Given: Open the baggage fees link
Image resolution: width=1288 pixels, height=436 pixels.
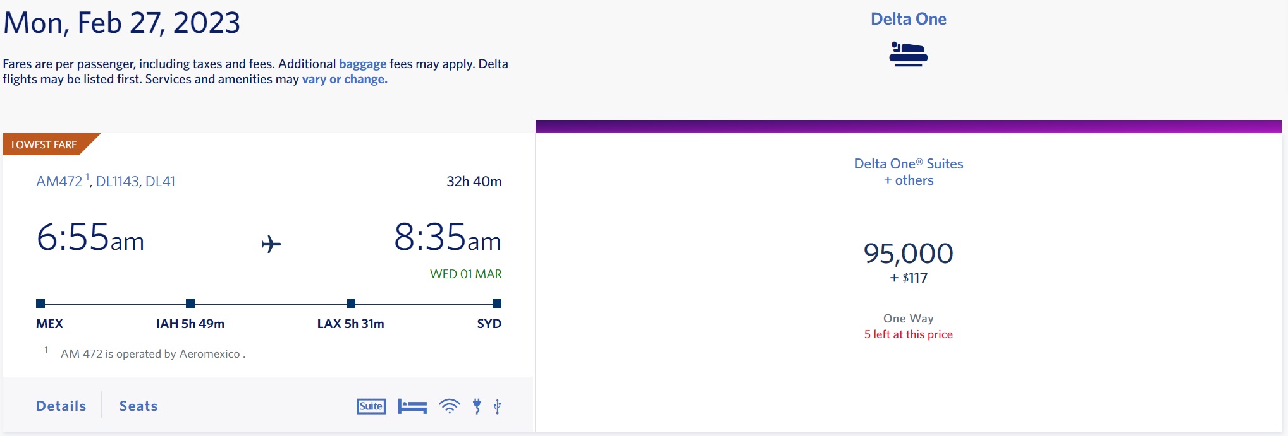Looking at the screenshot, I should [x=362, y=64].
